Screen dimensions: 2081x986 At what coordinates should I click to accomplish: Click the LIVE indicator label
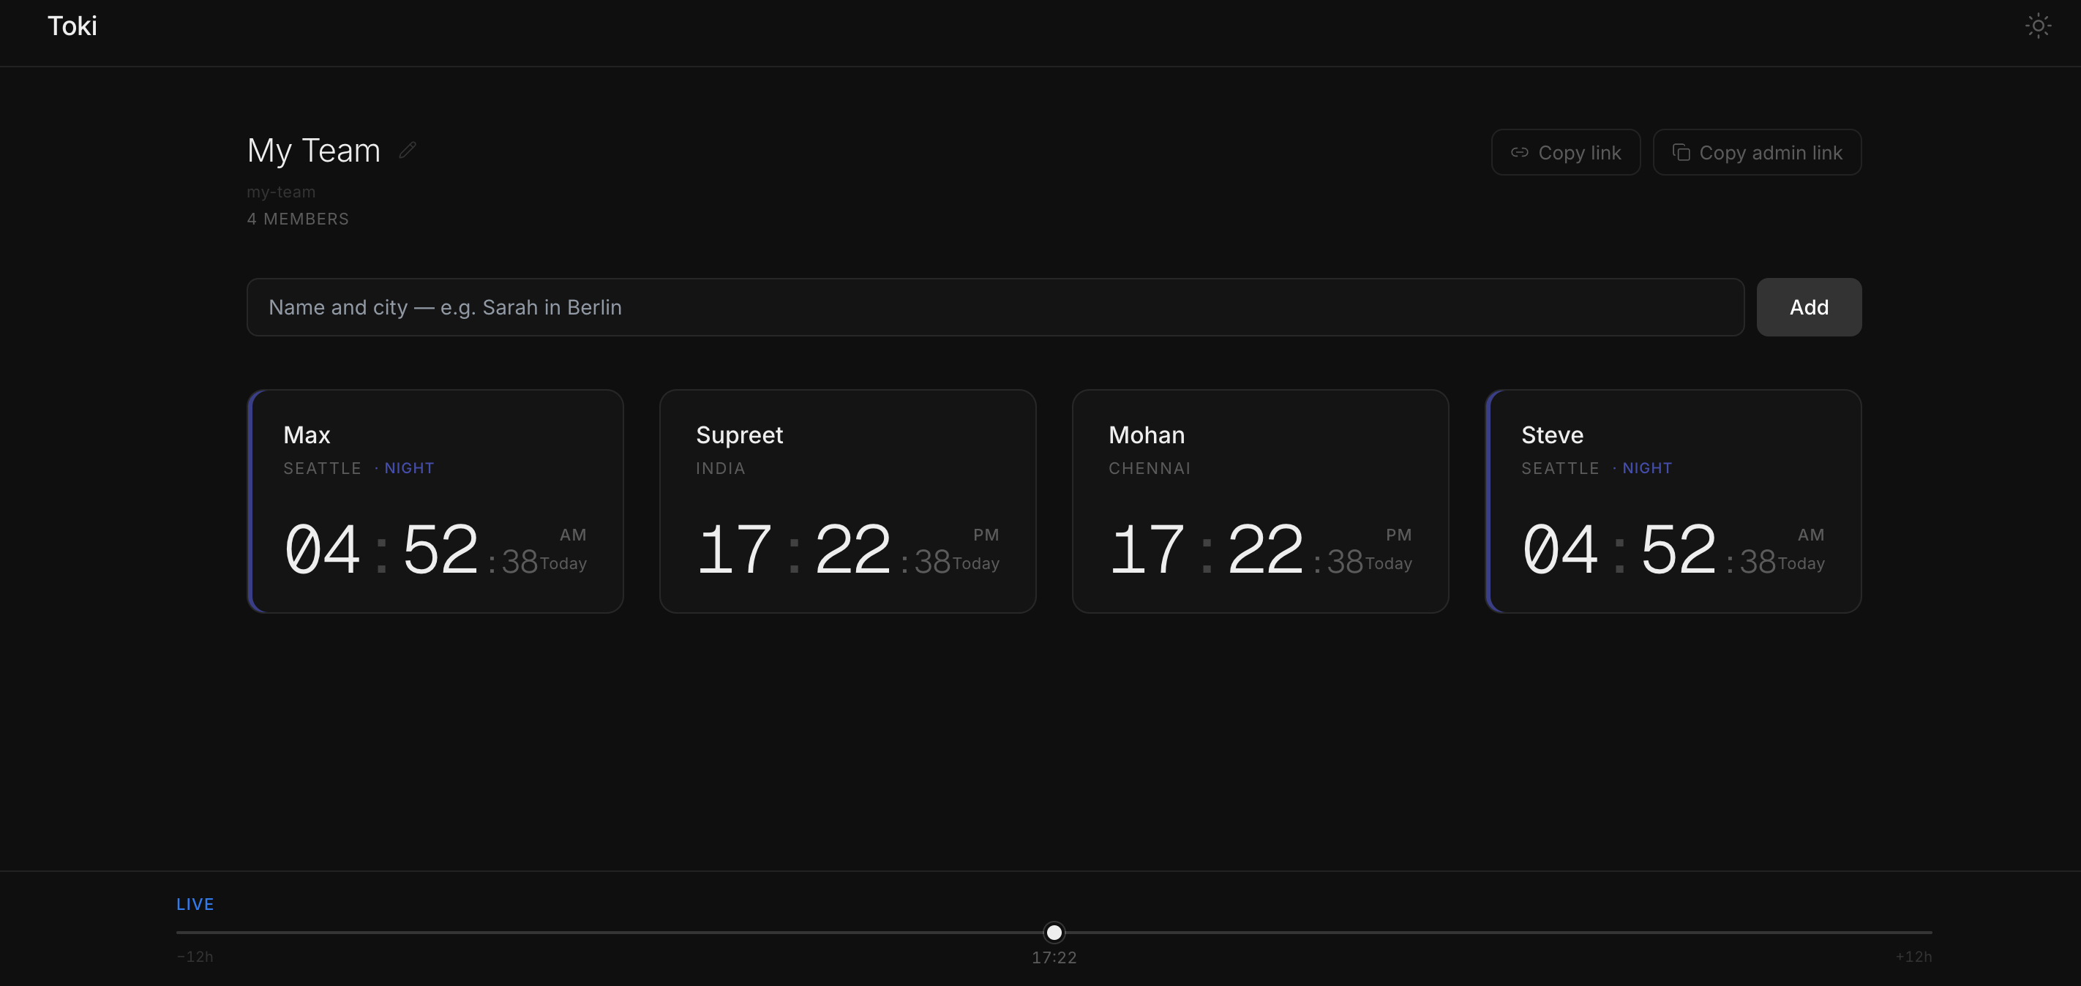tap(195, 904)
